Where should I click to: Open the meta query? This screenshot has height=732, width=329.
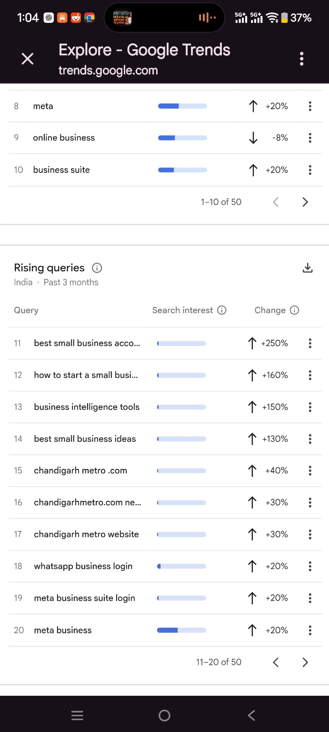[x=43, y=106]
